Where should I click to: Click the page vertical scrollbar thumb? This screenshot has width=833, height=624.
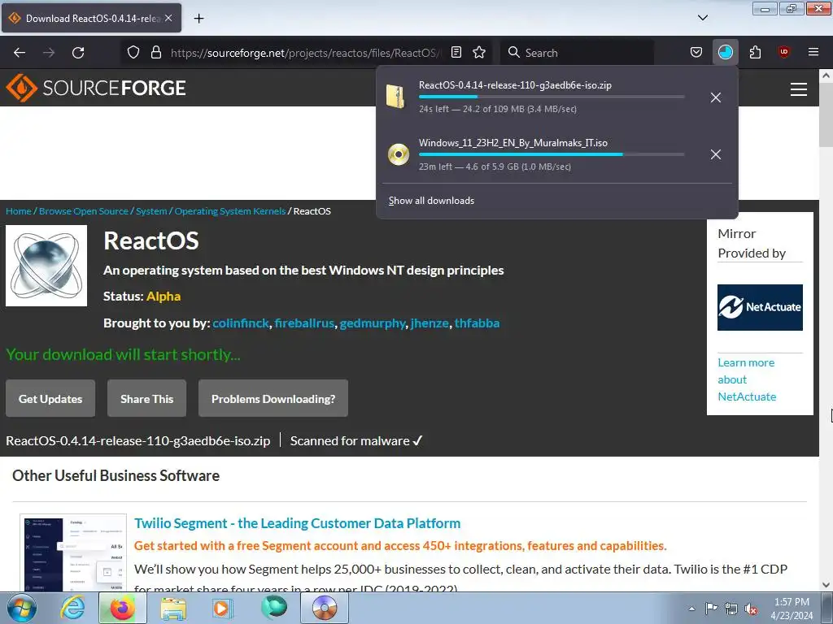[x=826, y=115]
